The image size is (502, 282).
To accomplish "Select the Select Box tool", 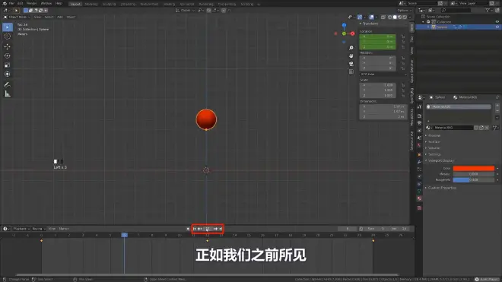I will (x=8, y=27).
